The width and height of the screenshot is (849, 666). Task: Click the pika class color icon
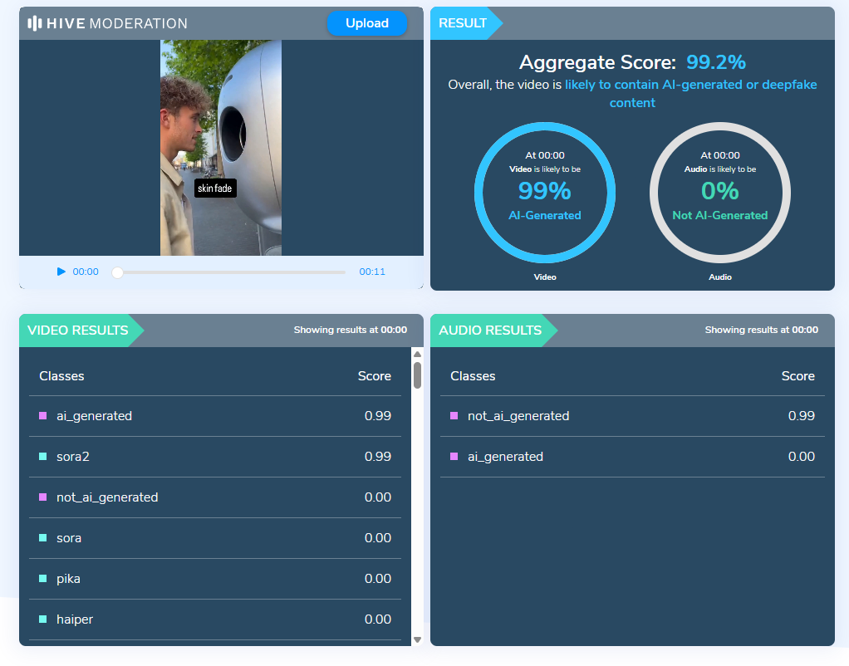43,579
